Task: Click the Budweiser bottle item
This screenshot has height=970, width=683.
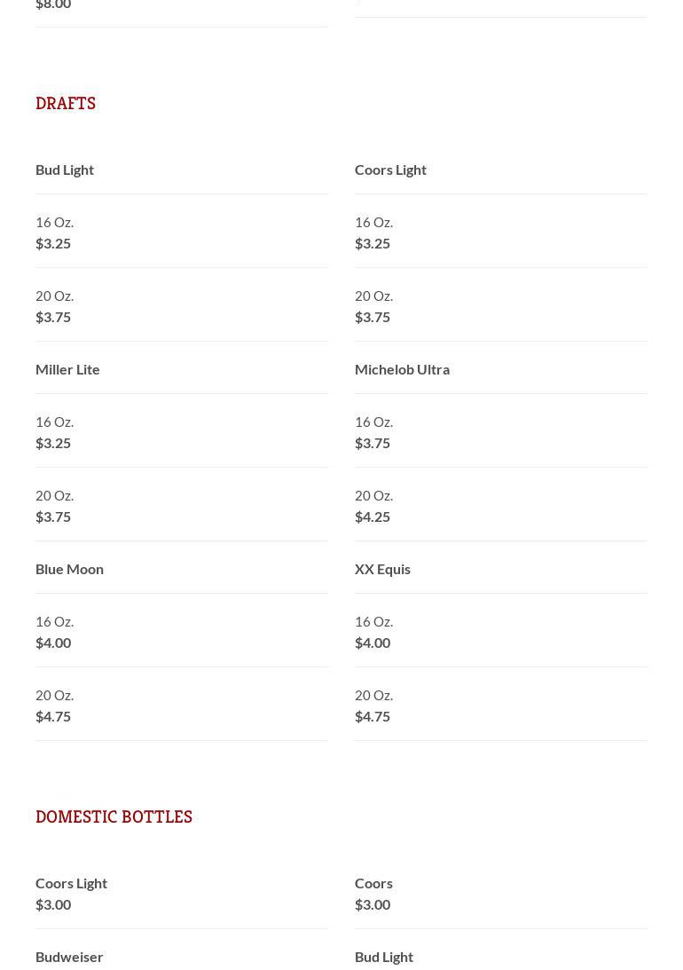Action: click(69, 957)
